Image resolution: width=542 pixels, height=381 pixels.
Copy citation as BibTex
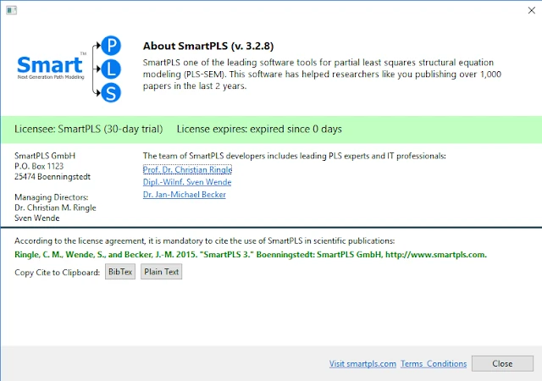pyautogui.click(x=120, y=272)
